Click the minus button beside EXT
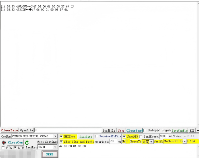The width and height of the screenshot is (199, 158). [x=198, y=130]
